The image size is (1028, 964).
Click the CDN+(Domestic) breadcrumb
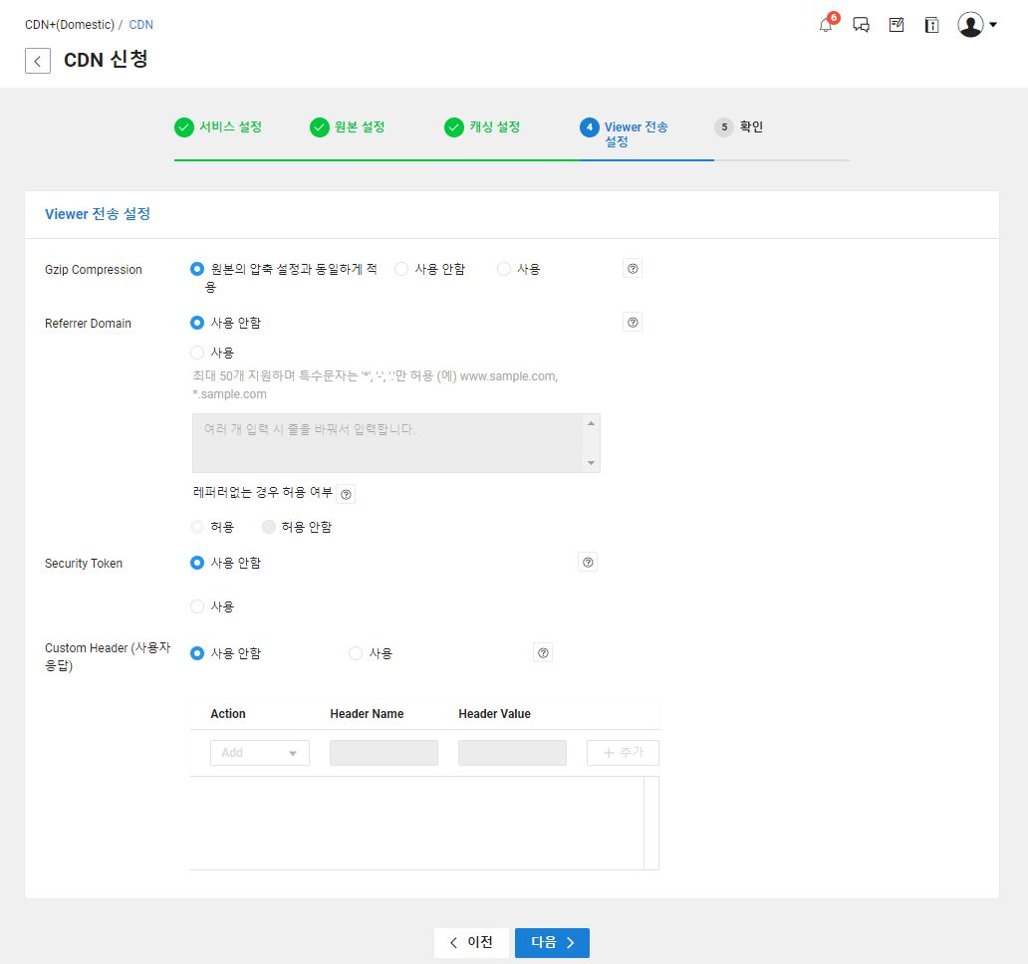coord(70,25)
